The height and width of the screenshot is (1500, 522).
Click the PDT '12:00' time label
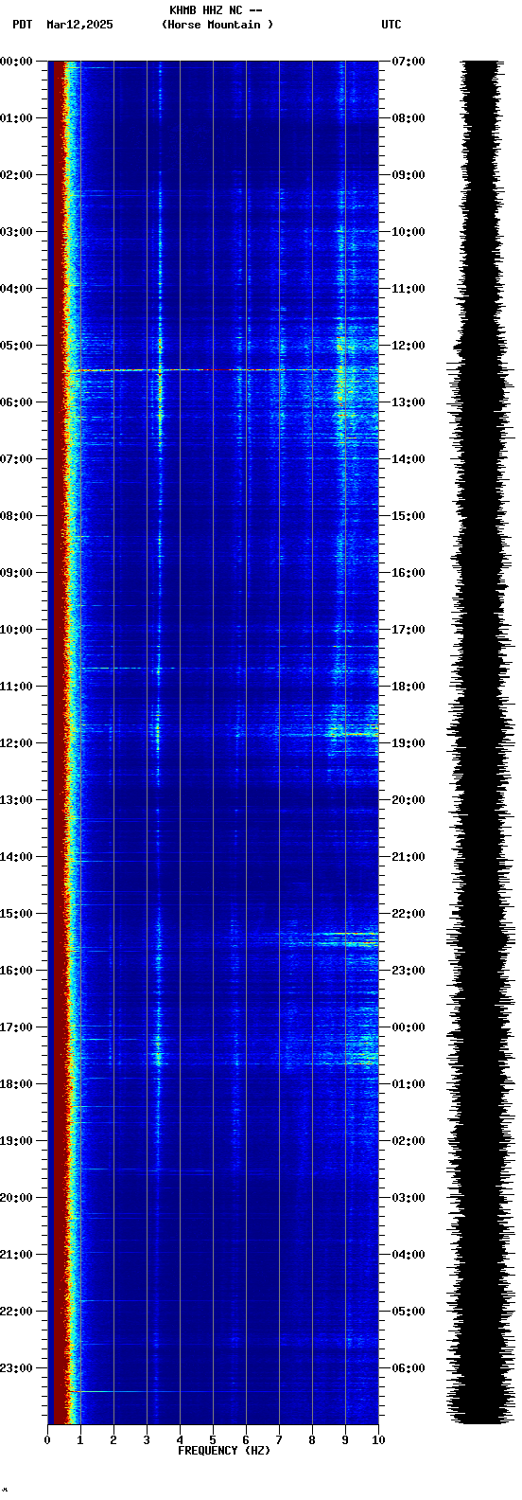coord(16,743)
